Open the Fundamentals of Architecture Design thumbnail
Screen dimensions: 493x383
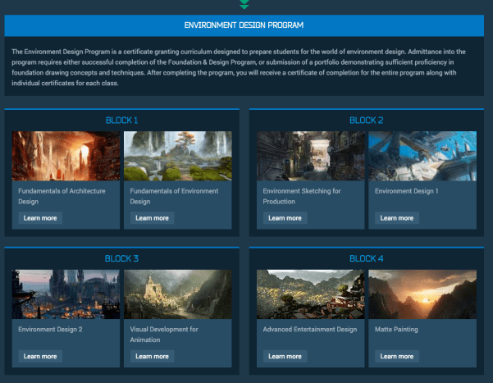pos(66,156)
